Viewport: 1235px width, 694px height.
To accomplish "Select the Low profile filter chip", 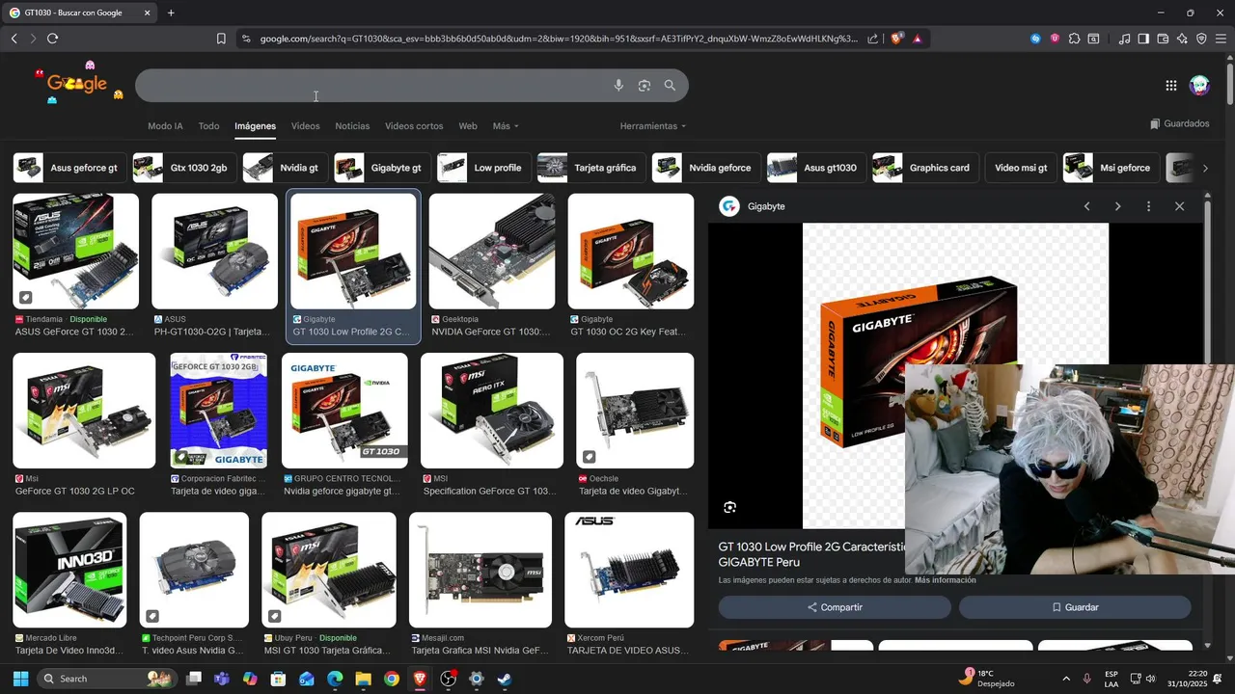I will pyautogui.click(x=482, y=168).
